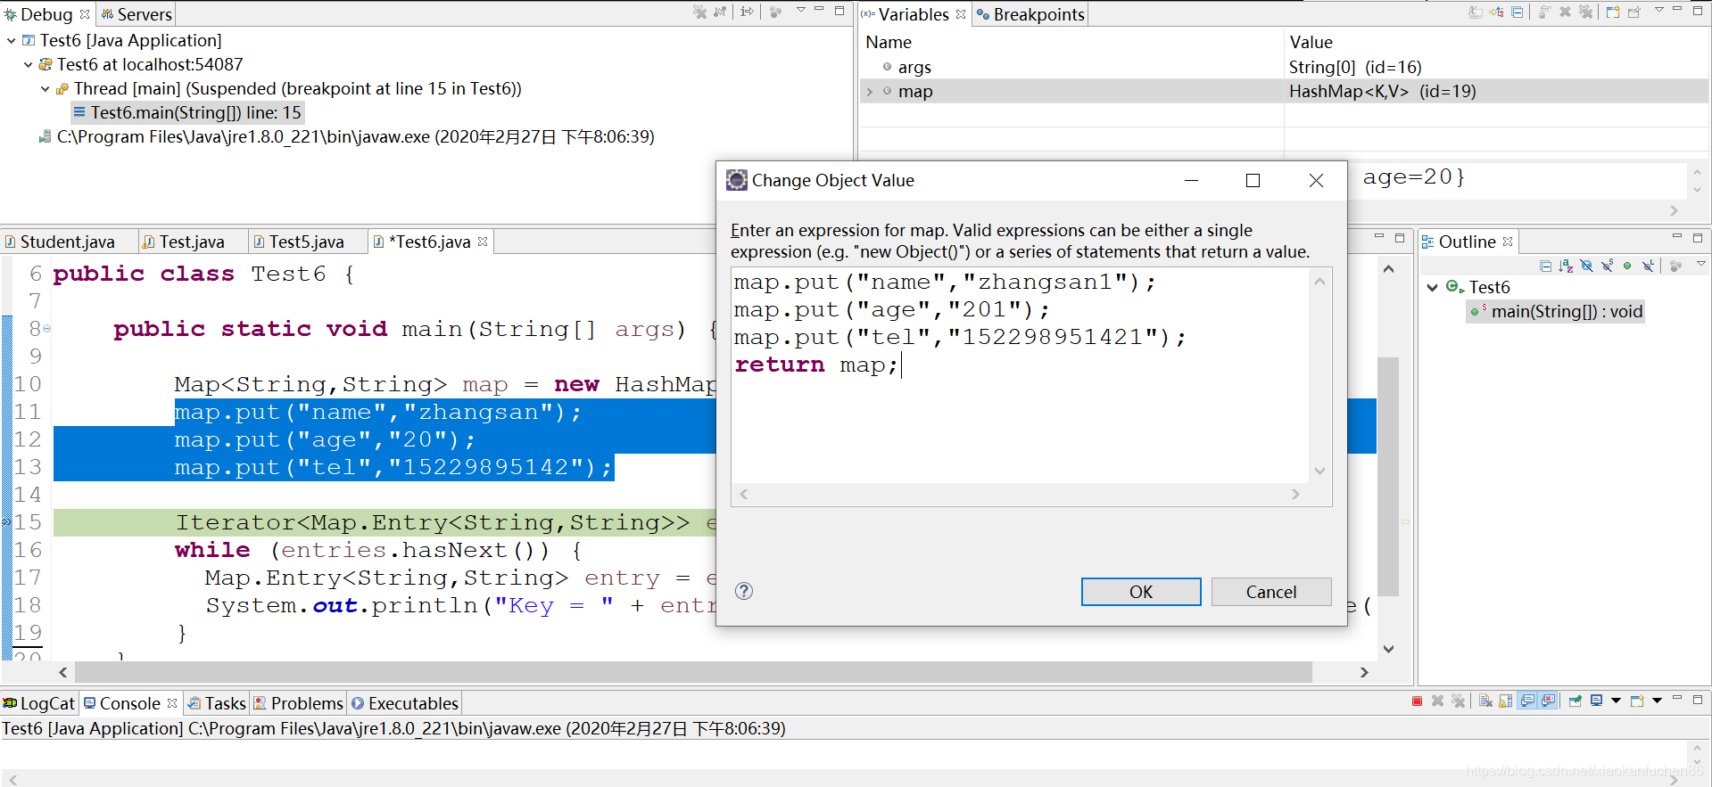The image size is (1712, 787).
Task: Pin the Console view
Action: (x=1575, y=701)
